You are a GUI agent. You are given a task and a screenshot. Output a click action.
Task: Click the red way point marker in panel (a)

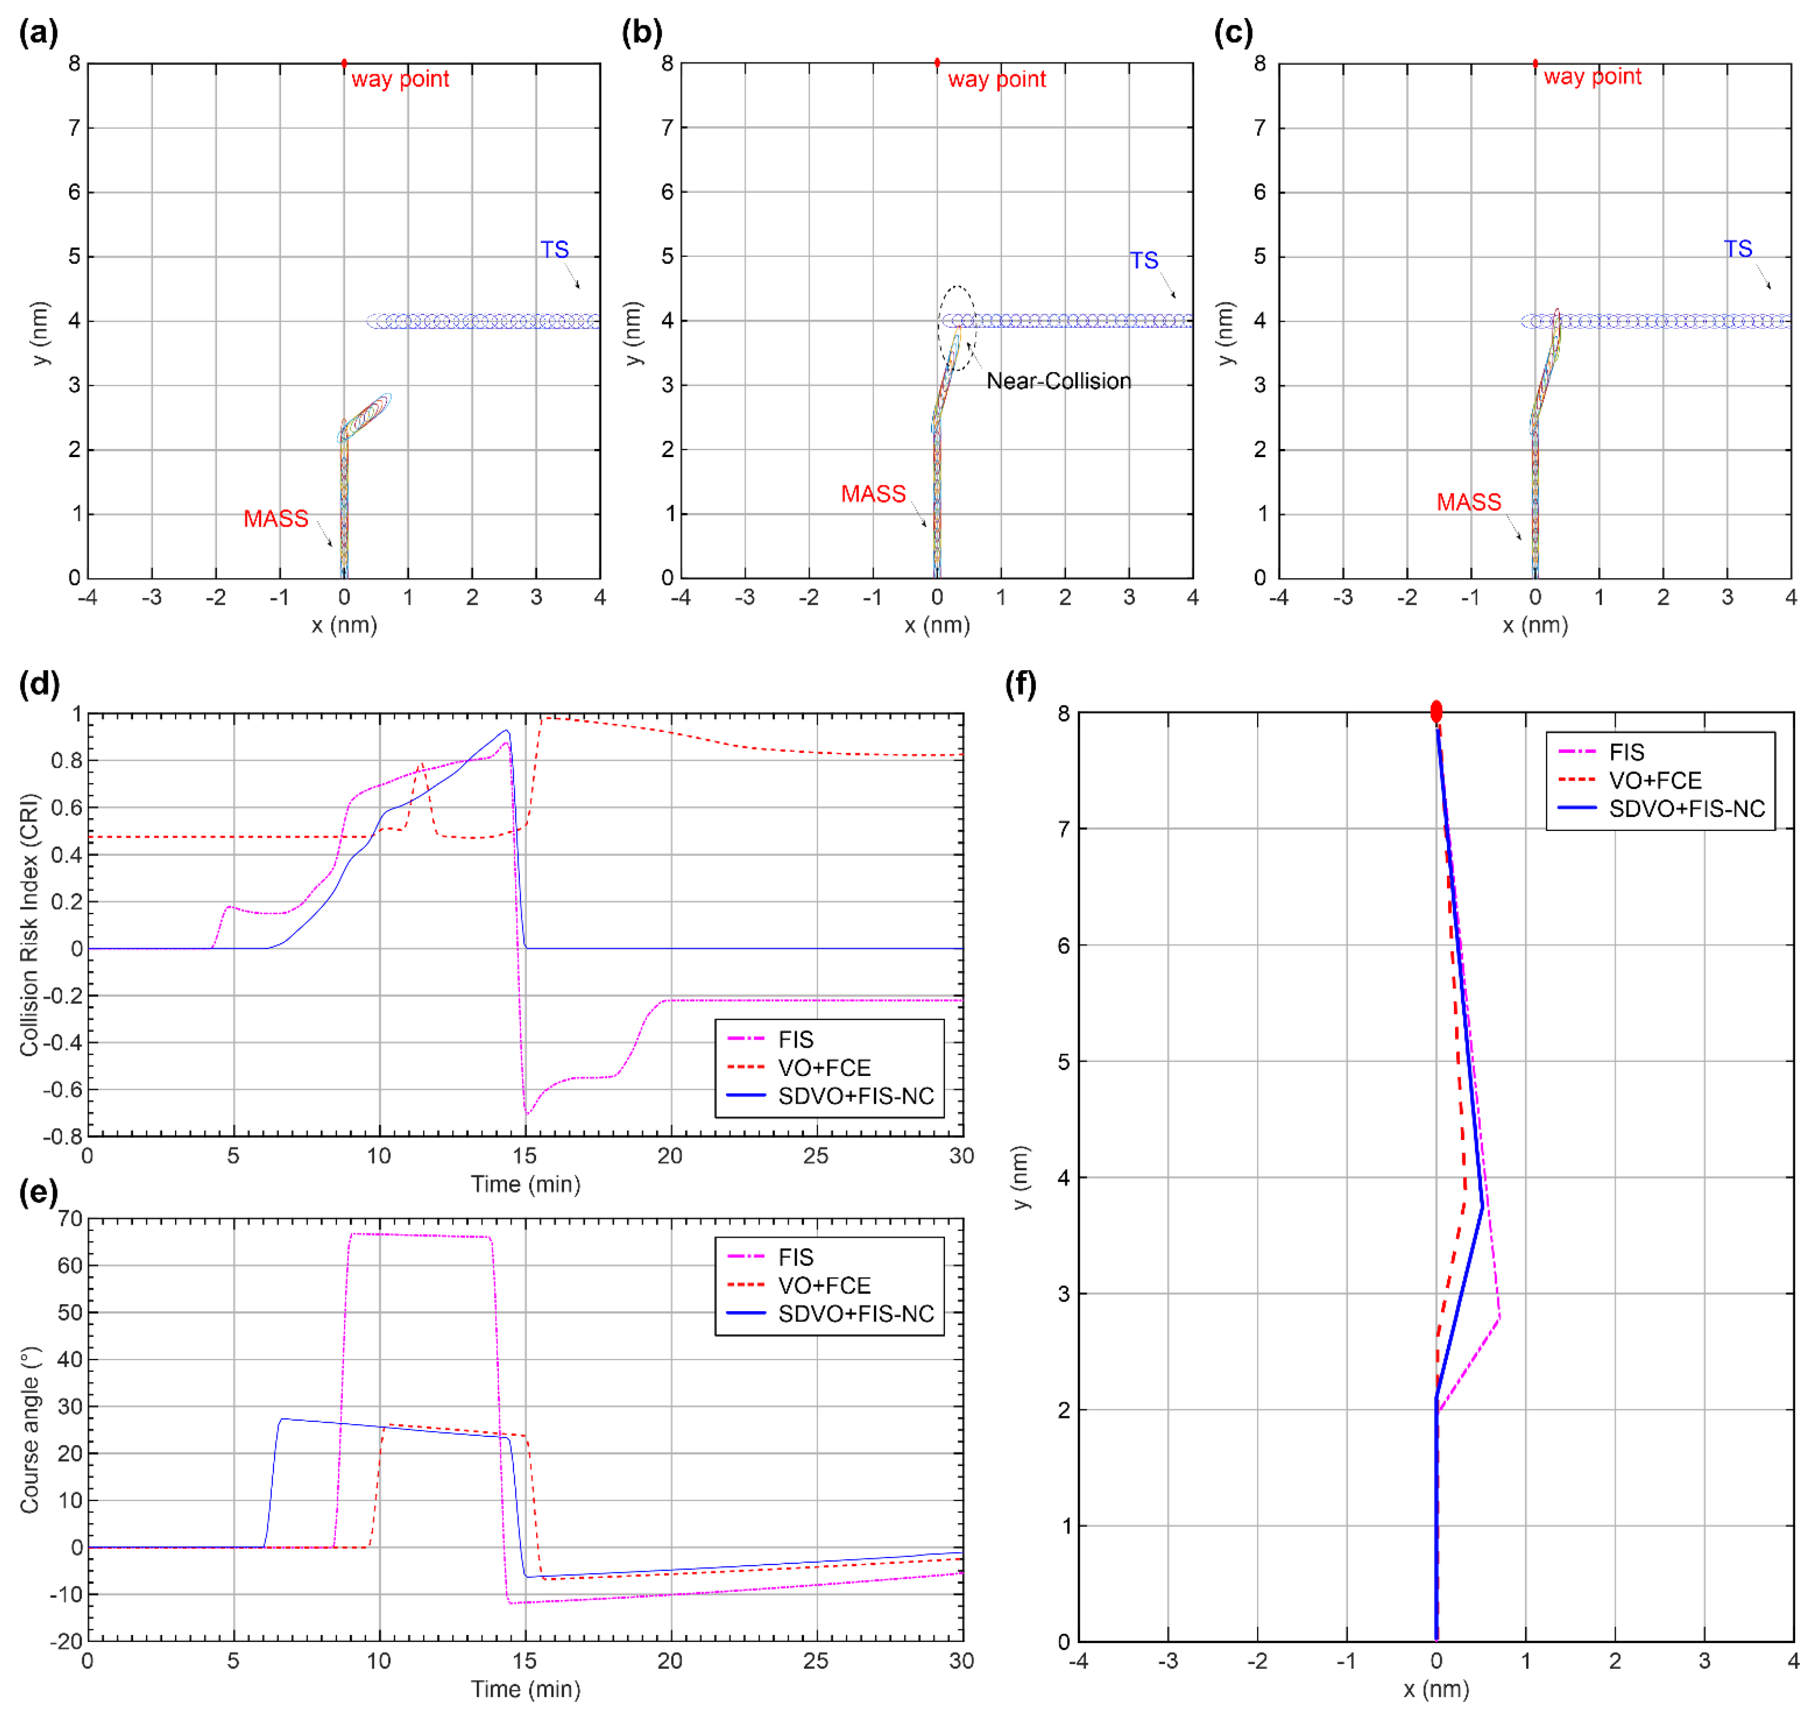click(344, 63)
